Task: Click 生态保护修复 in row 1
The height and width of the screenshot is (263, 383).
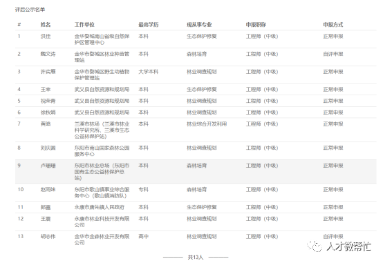Action: (202, 37)
